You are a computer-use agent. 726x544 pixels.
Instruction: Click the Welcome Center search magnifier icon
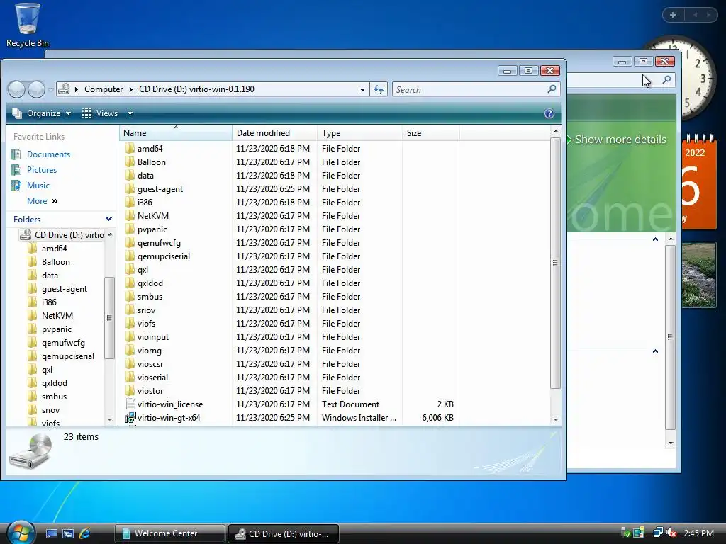pyautogui.click(x=666, y=79)
